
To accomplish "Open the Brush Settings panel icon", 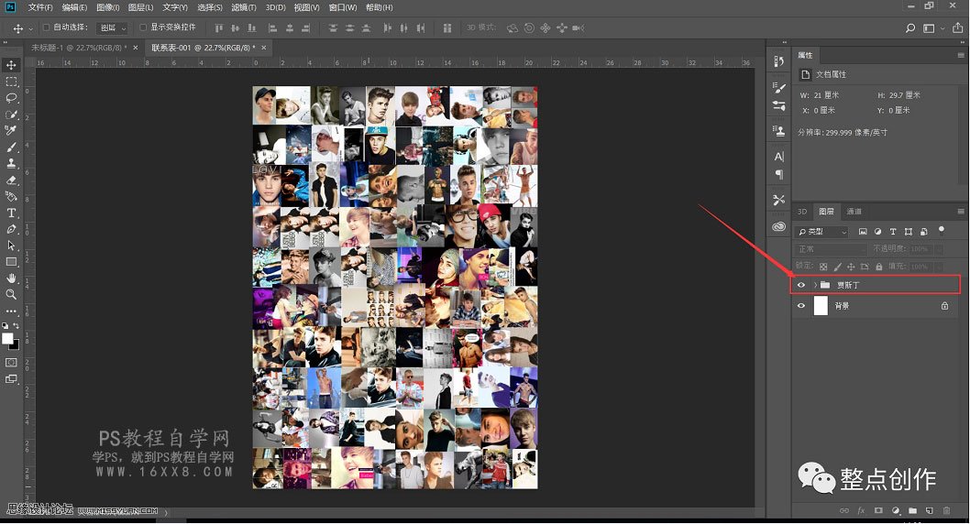I will (779, 88).
